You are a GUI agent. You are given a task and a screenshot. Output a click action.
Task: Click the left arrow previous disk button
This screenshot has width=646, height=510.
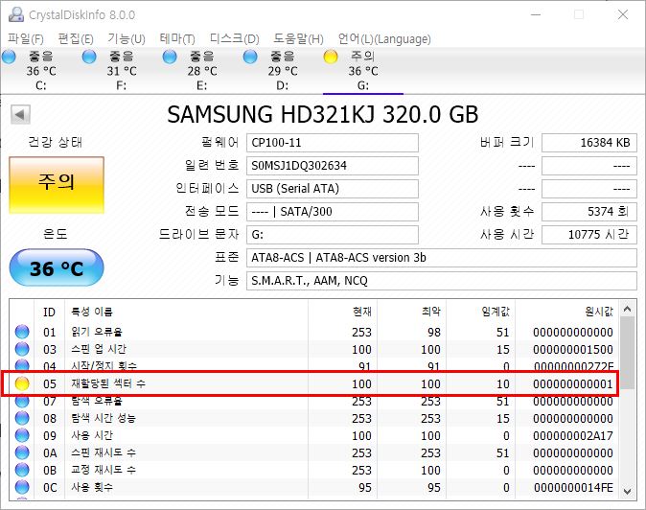coord(20,114)
